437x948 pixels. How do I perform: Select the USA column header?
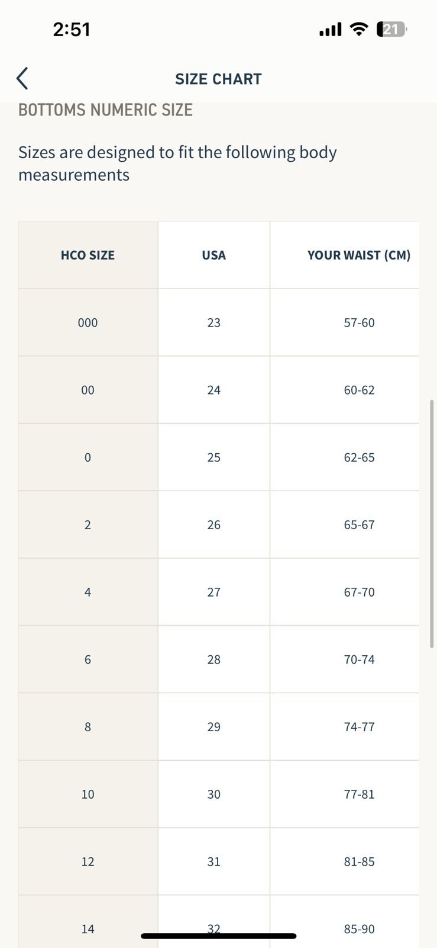213,255
